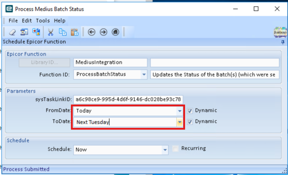The height and width of the screenshot is (175, 288).
Task: Click the Clear (eraser) toolbar icon
Action: point(12,32)
